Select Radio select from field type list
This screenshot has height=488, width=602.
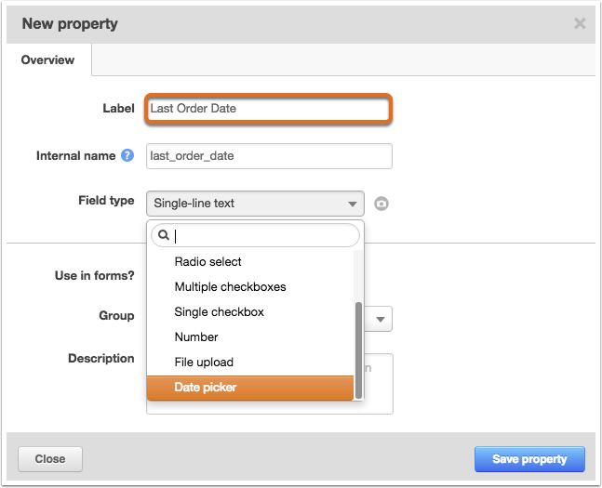click(208, 262)
